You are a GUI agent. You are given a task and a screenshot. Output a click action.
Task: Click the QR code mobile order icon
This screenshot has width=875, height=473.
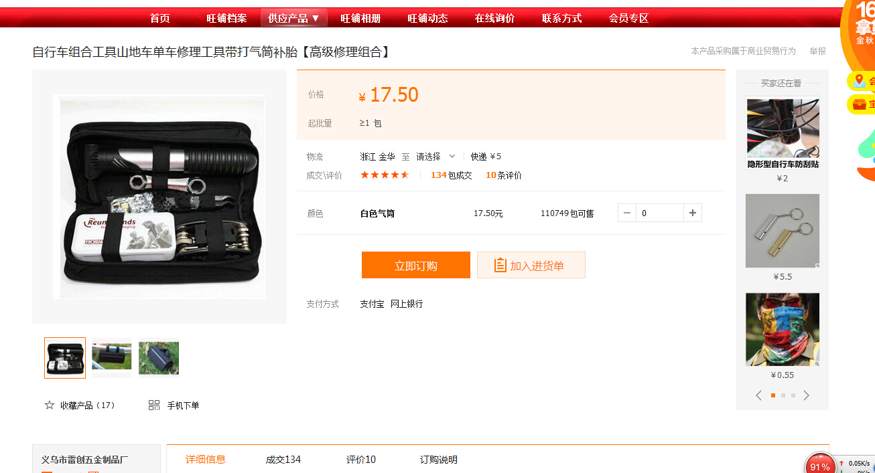point(154,405)
